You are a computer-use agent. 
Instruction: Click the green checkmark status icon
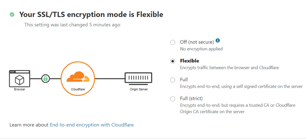pyautogui.click(x=12, y=14)
